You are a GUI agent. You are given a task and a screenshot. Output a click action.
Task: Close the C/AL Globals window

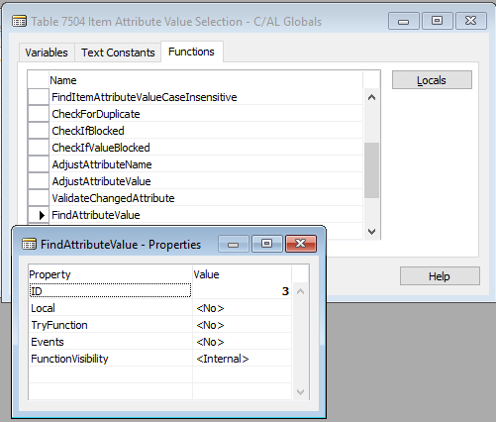[x=471, y=21]
